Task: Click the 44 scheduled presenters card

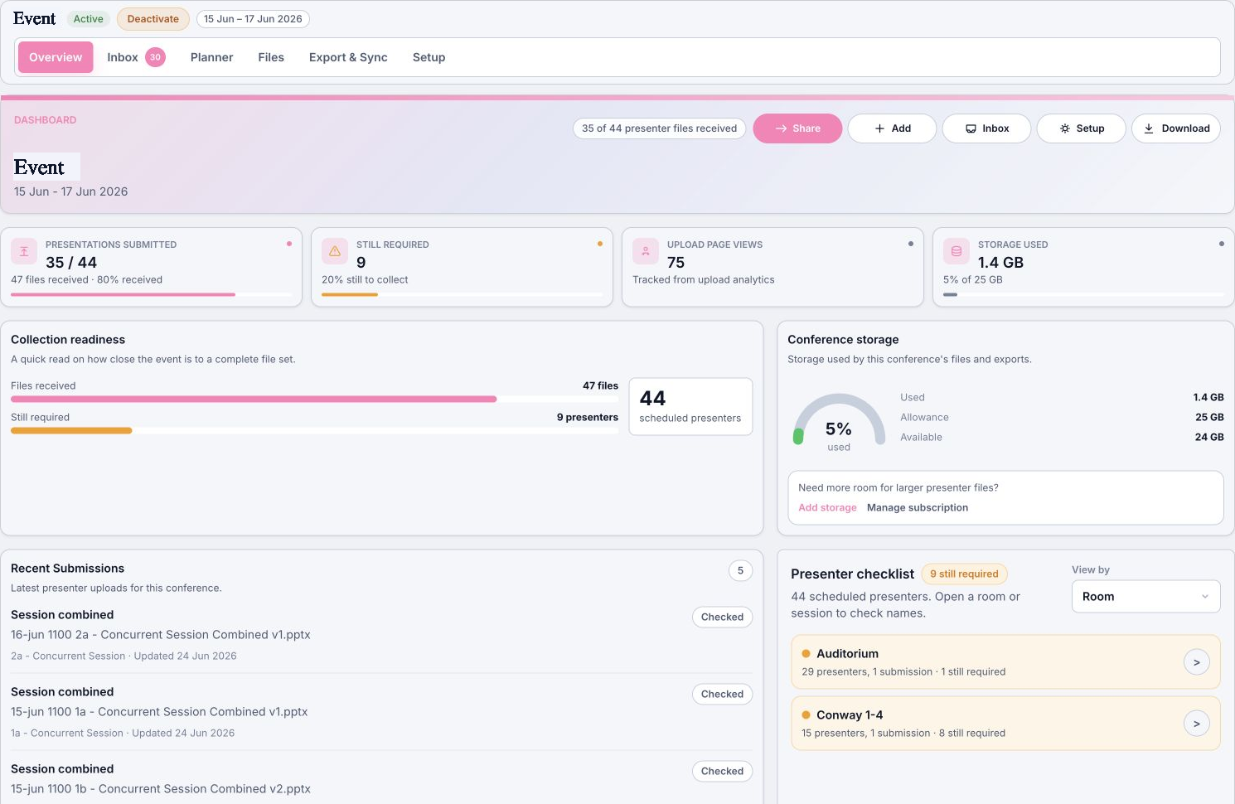Action: (690, 407)
